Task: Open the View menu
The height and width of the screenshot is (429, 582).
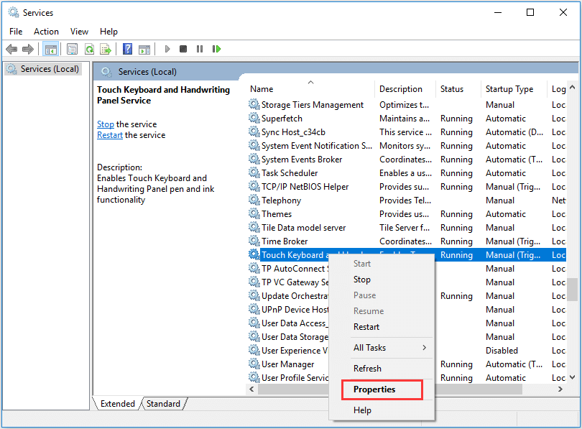Action: tap(80, 32)
